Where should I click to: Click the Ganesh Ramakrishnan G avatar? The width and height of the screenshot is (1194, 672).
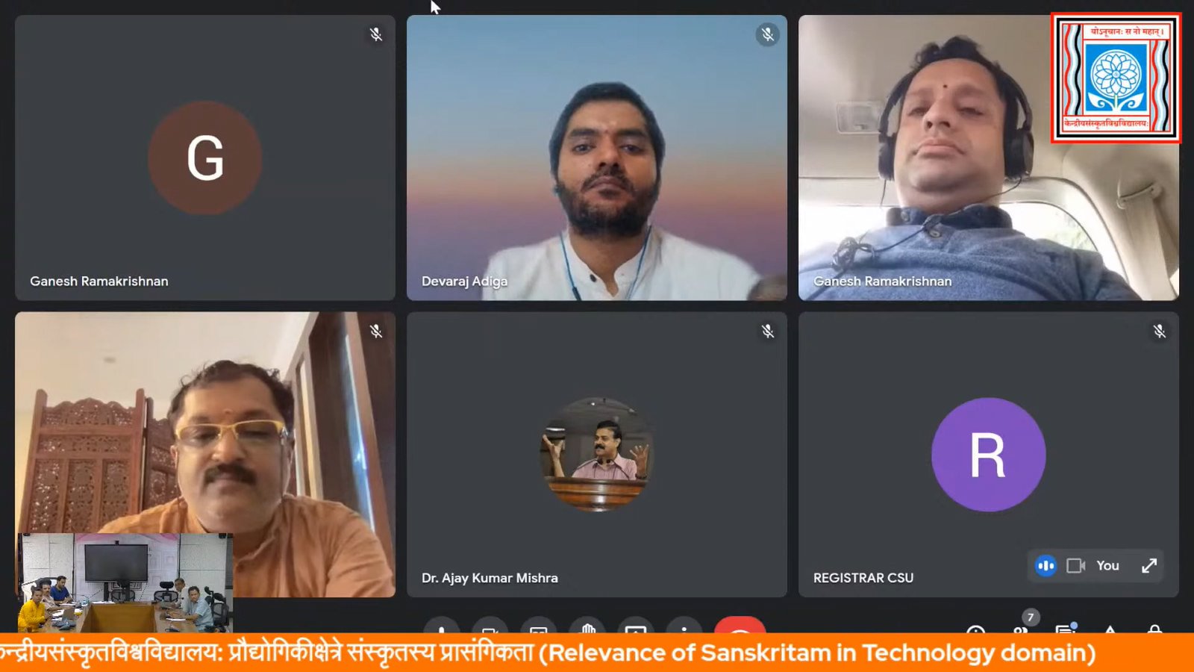[205, 158]
